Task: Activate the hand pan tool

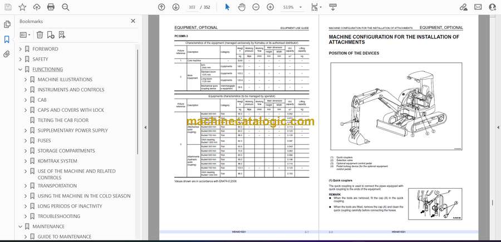Action: click(x=242, y=7)
